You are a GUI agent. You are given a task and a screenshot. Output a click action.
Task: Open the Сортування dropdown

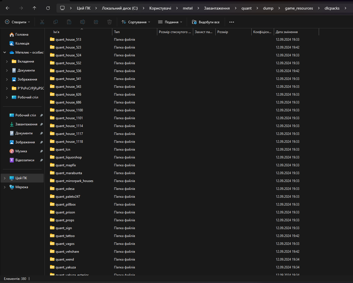point(136,22)
